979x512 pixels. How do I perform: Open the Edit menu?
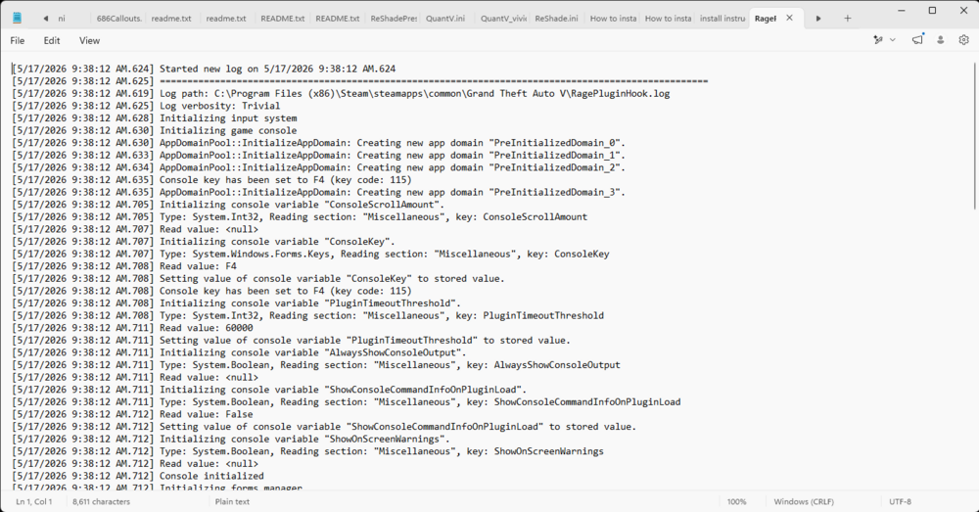pos(52,40)
